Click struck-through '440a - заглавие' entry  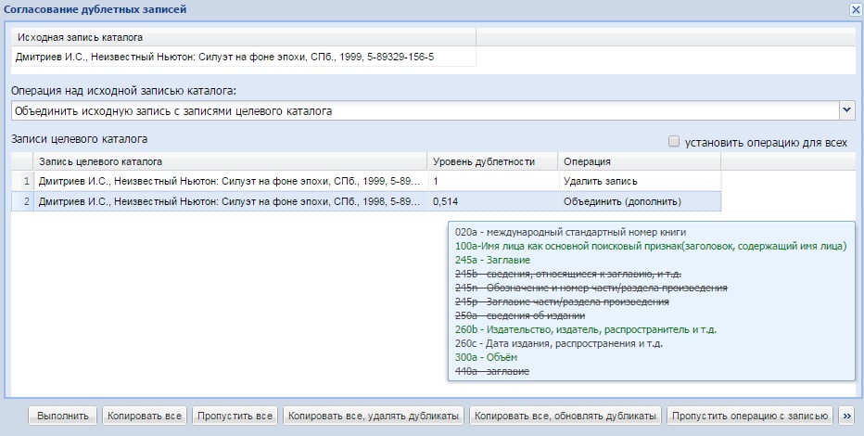coord(492,371)
